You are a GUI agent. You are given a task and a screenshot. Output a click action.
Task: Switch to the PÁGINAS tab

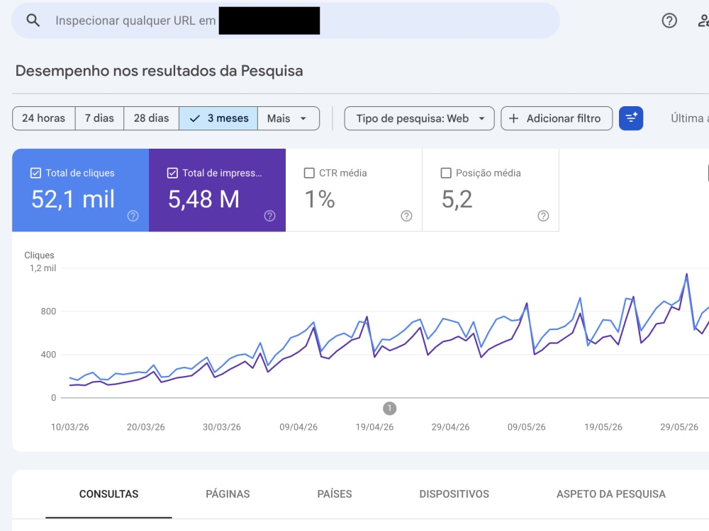coord(228,494)
